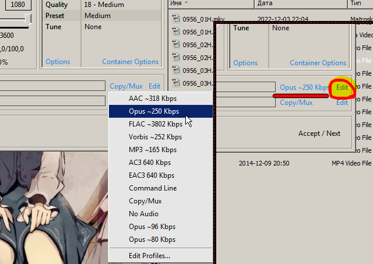
Task: Select MP3 ~165 Kbps profile
Action: click(x=161, y=150)
